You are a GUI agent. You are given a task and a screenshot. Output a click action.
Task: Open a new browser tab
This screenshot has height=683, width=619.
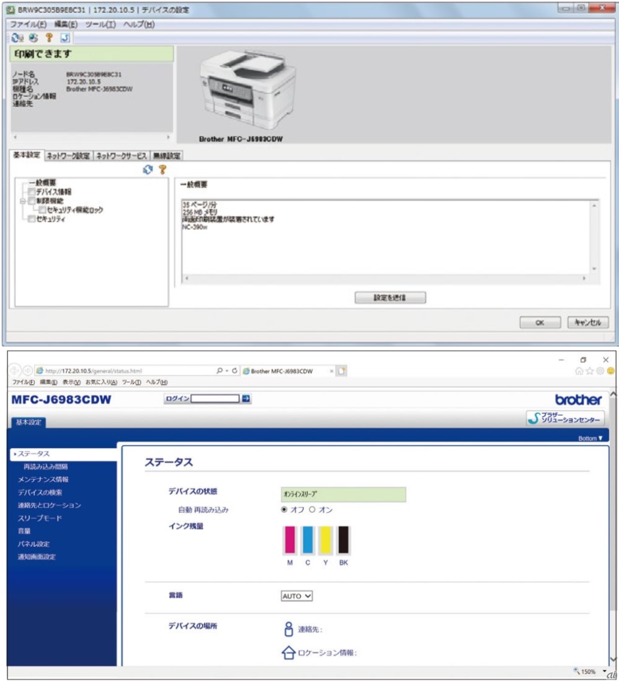click(342, 371)
